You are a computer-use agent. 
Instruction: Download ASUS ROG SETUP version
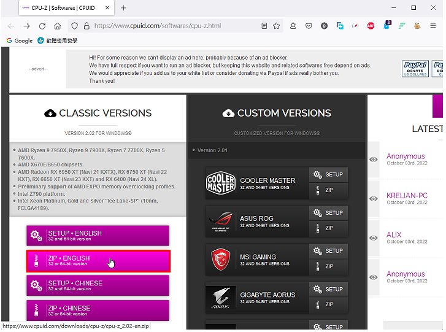pos(328,213)
